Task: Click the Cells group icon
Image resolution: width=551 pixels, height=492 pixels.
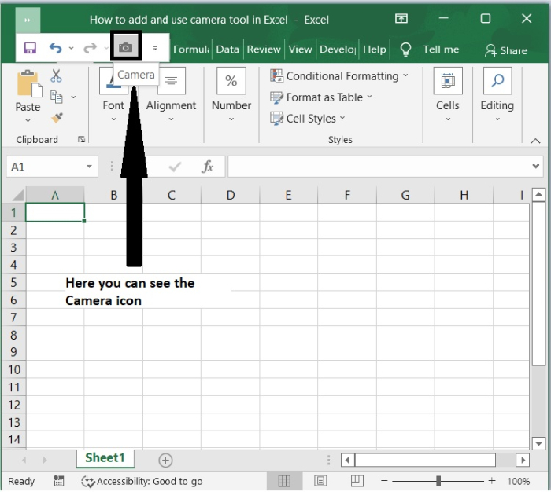Action: click(x=448, y=81)
